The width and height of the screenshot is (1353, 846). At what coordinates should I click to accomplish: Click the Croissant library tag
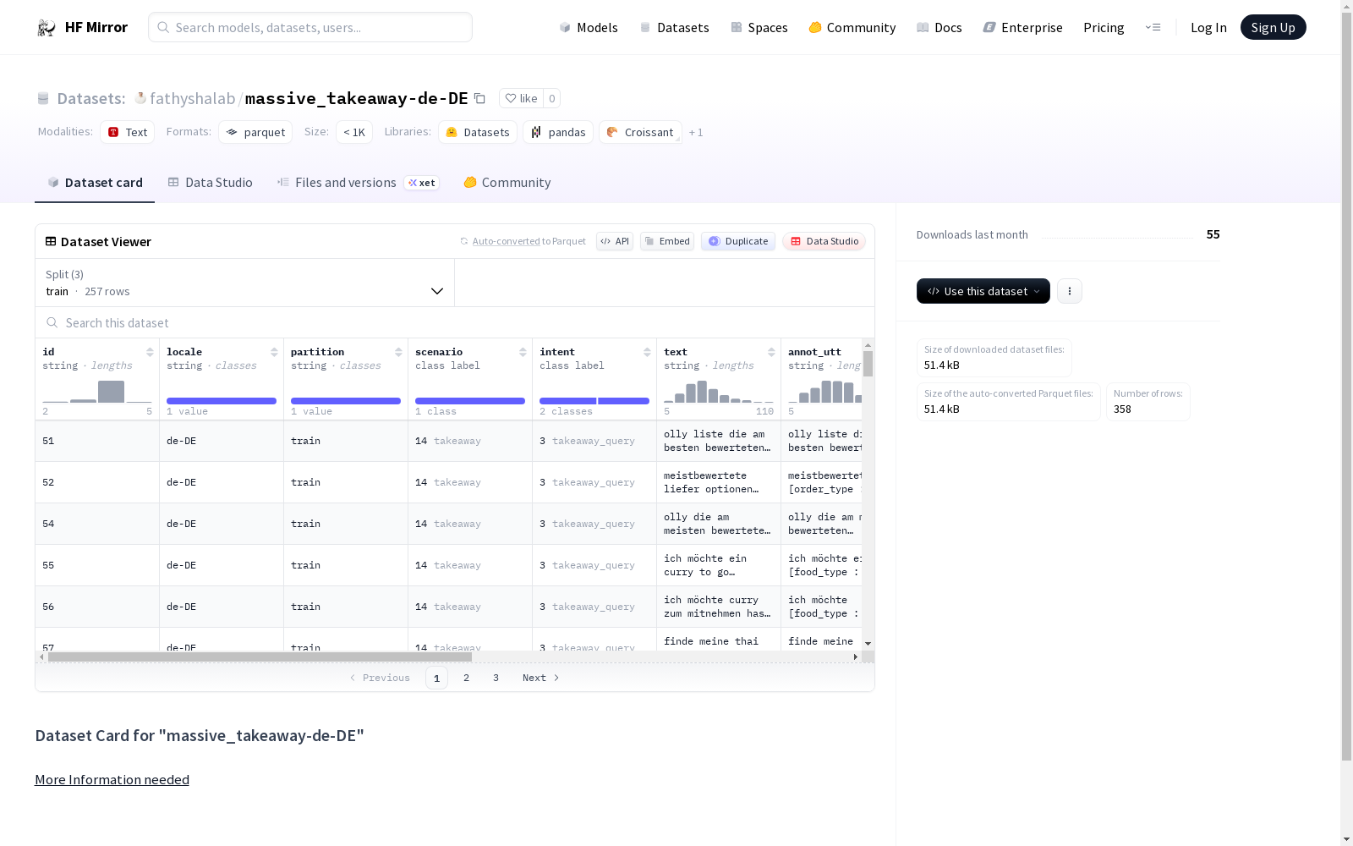(640, 132)
